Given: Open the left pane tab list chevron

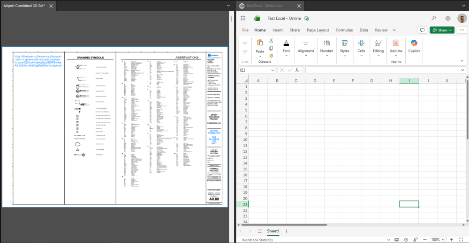Looking at the screenshot, I should 228,6.
